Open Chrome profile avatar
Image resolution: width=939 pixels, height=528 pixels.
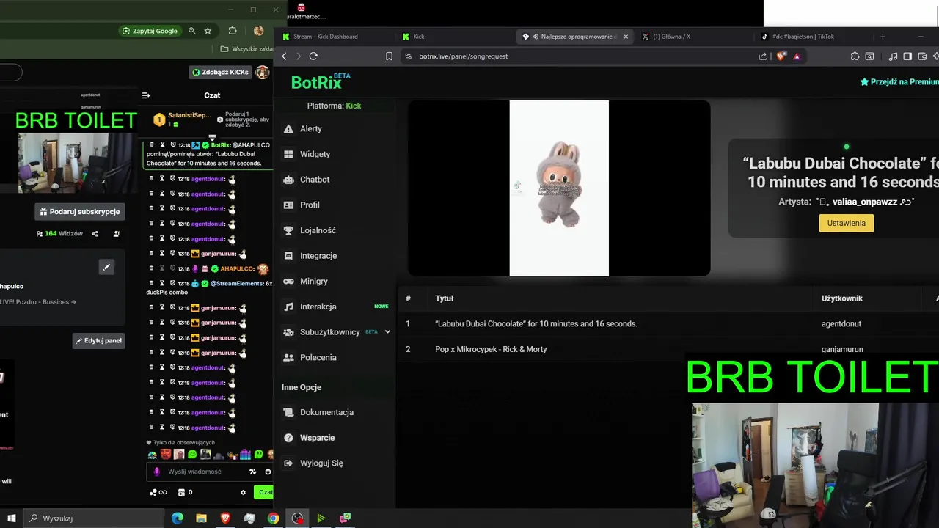point(258,31)
